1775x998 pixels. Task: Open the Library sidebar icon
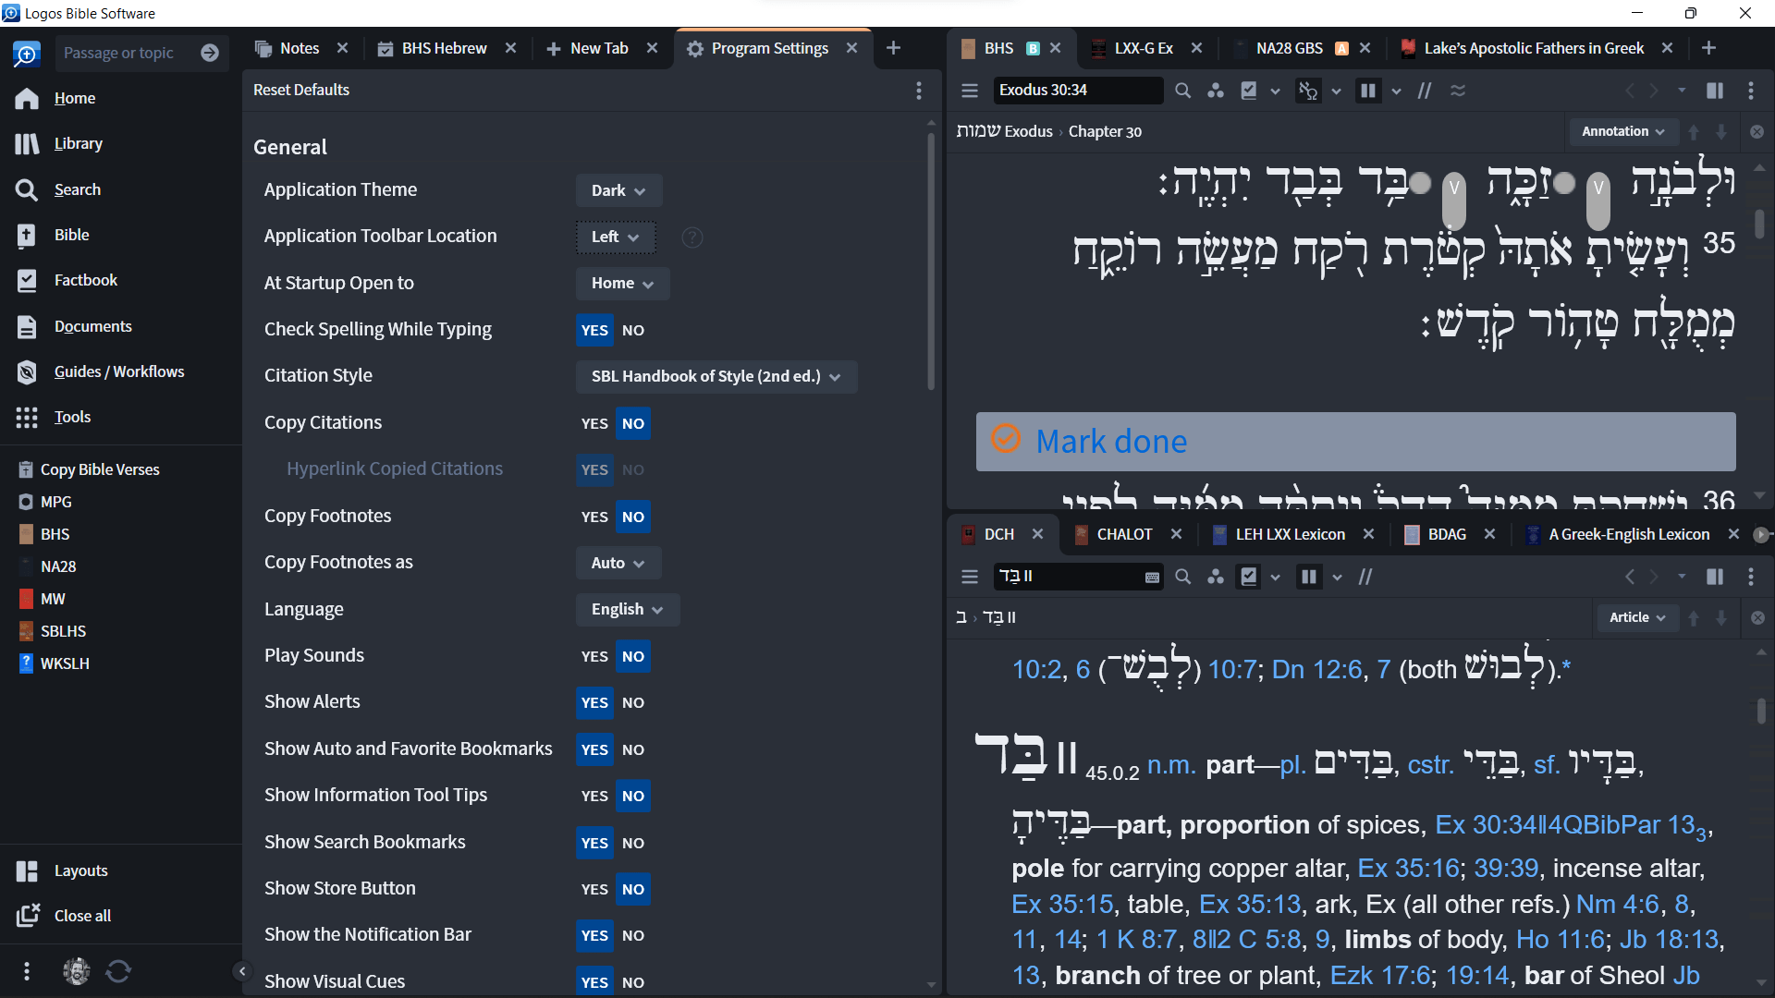(x=27, y=144)
